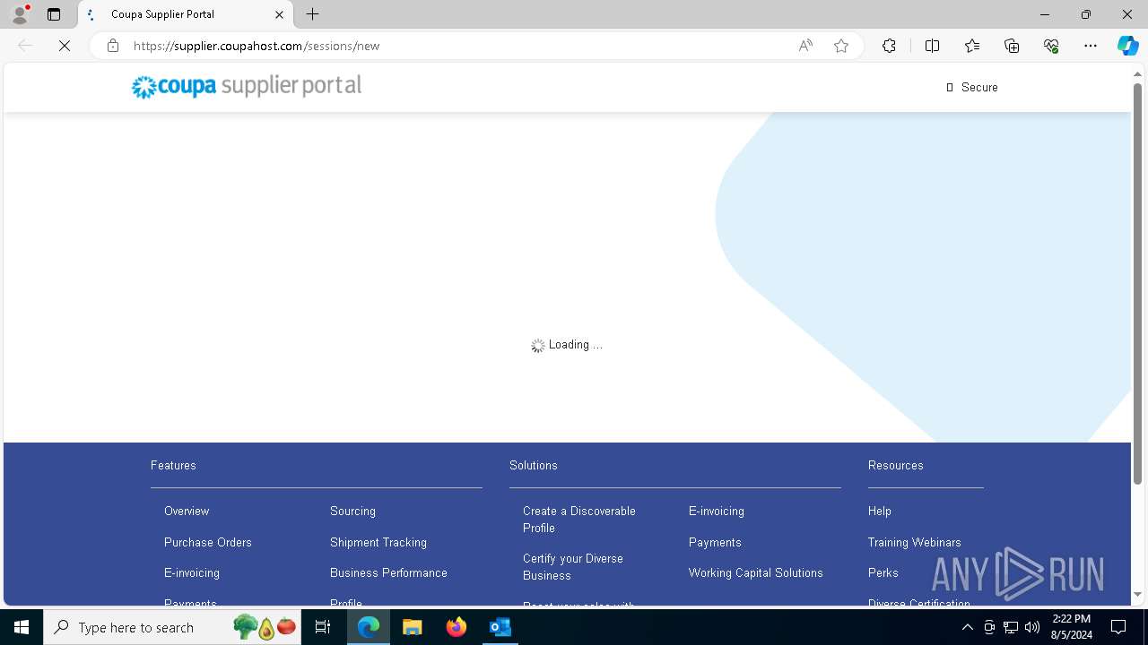
Task: Open File Explorer from taskbar
Action: pos(413,627)
